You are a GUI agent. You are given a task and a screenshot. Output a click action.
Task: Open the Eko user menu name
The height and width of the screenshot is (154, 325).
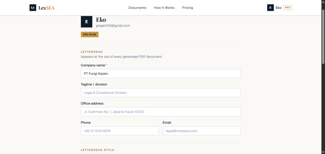(x=278, y=8)
